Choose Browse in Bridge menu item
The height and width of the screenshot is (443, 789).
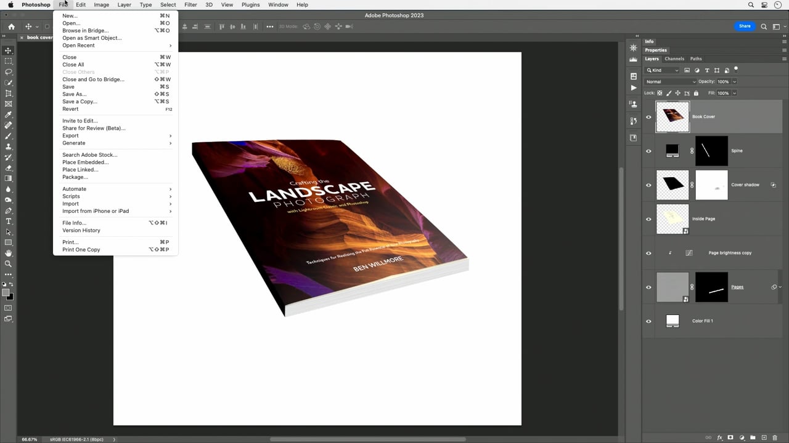pyautogui.click(x=116, y=31)
